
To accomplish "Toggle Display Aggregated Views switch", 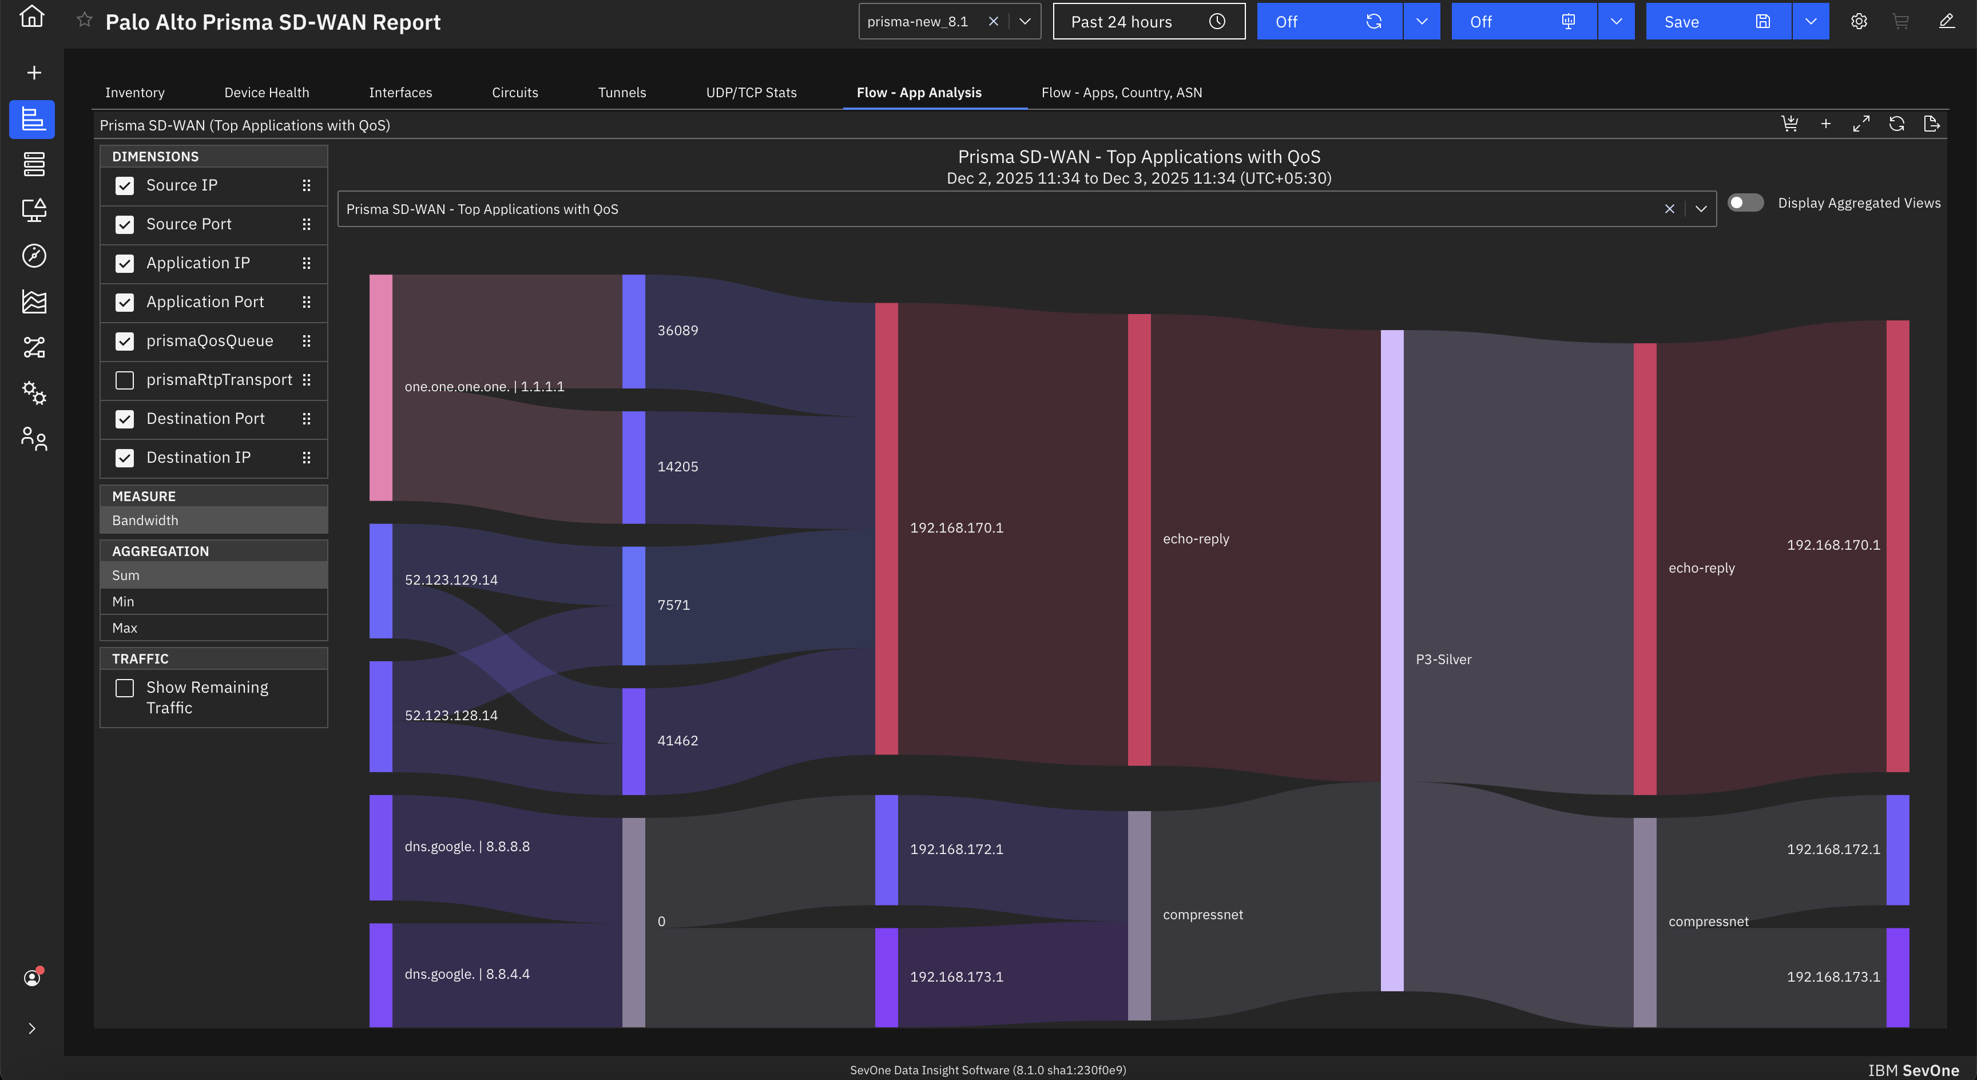I will 1745,202.
